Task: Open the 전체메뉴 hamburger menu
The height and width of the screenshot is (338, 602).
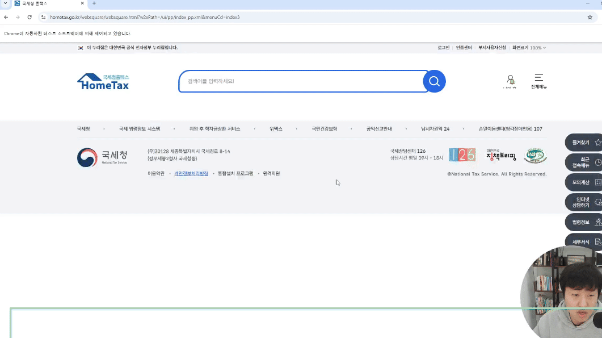Action: pos(538,81)
